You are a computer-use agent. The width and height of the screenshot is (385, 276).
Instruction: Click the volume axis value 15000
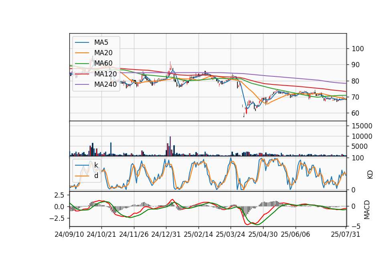(362, 126)
